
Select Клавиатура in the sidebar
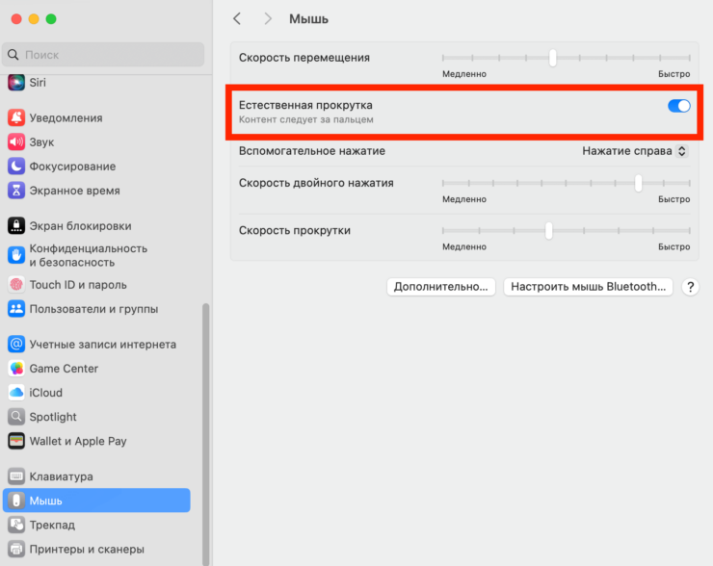click(x=61, y=476)
